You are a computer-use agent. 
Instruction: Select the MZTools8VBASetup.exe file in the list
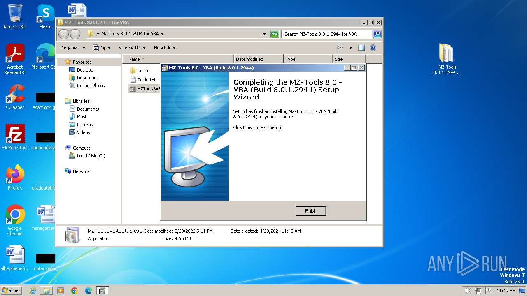click(x=145, y=89)
